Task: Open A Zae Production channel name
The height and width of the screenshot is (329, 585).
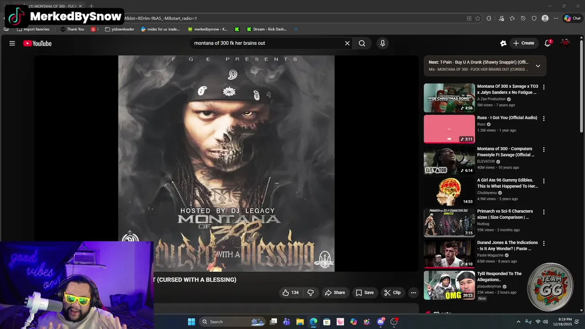Action: (491, 99)
